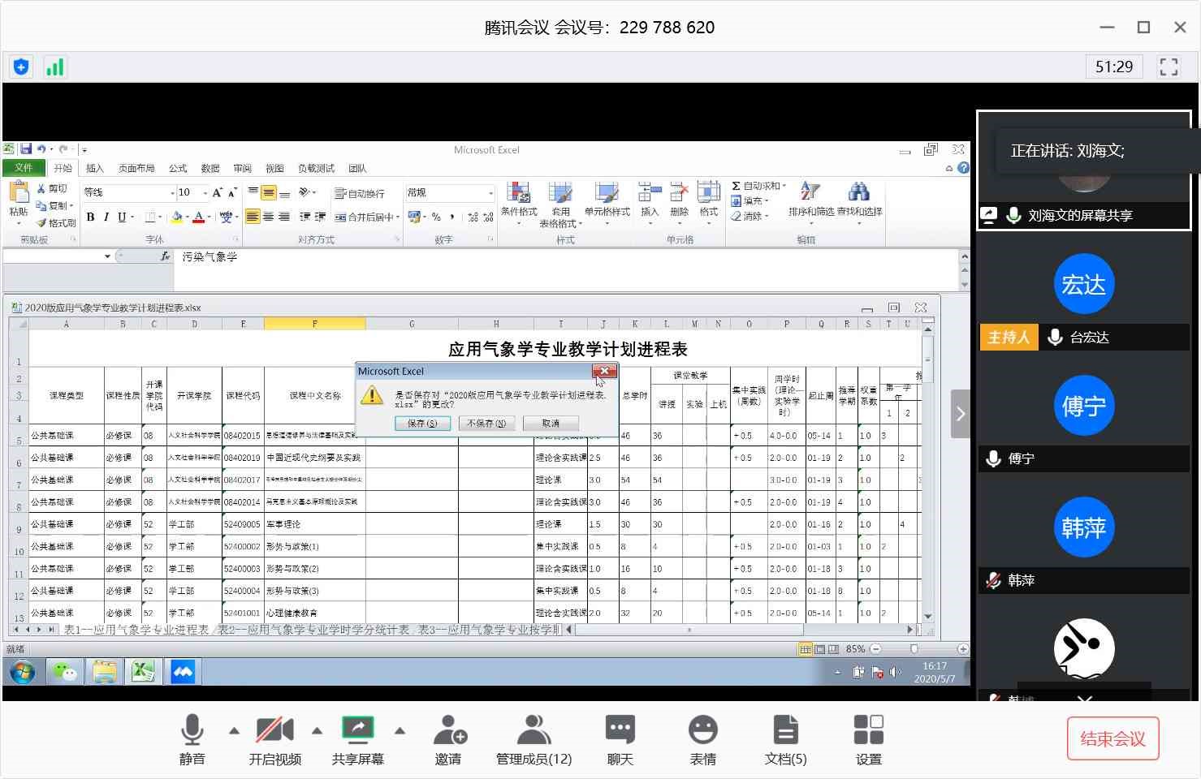Open the 设置 settings icon
This screenshot has width=1201, height=779.
click(x=868, y=730)
